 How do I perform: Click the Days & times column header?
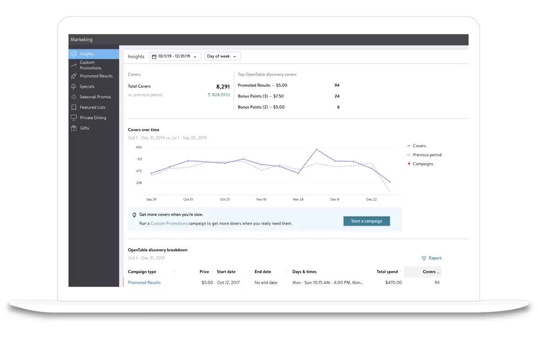[x=304, y=272]
